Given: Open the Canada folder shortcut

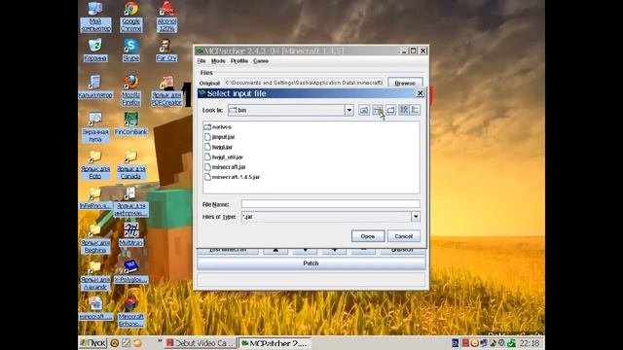Looking at the screenshot, I should click(x=131, y=164).
